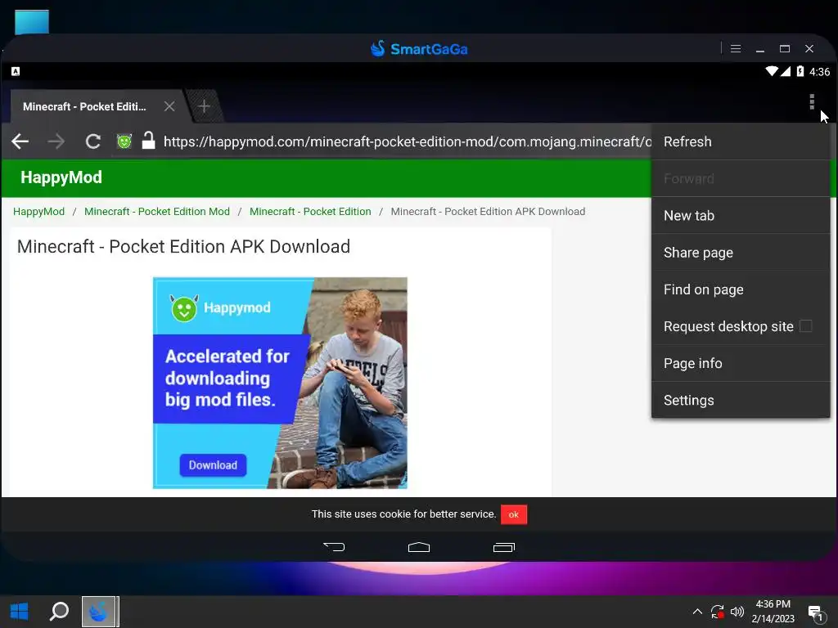Click the cellular signal status icon
Image resolution: width=838 pixels, height=628 pixels.
pyautogui.click(x=786, y=71)
